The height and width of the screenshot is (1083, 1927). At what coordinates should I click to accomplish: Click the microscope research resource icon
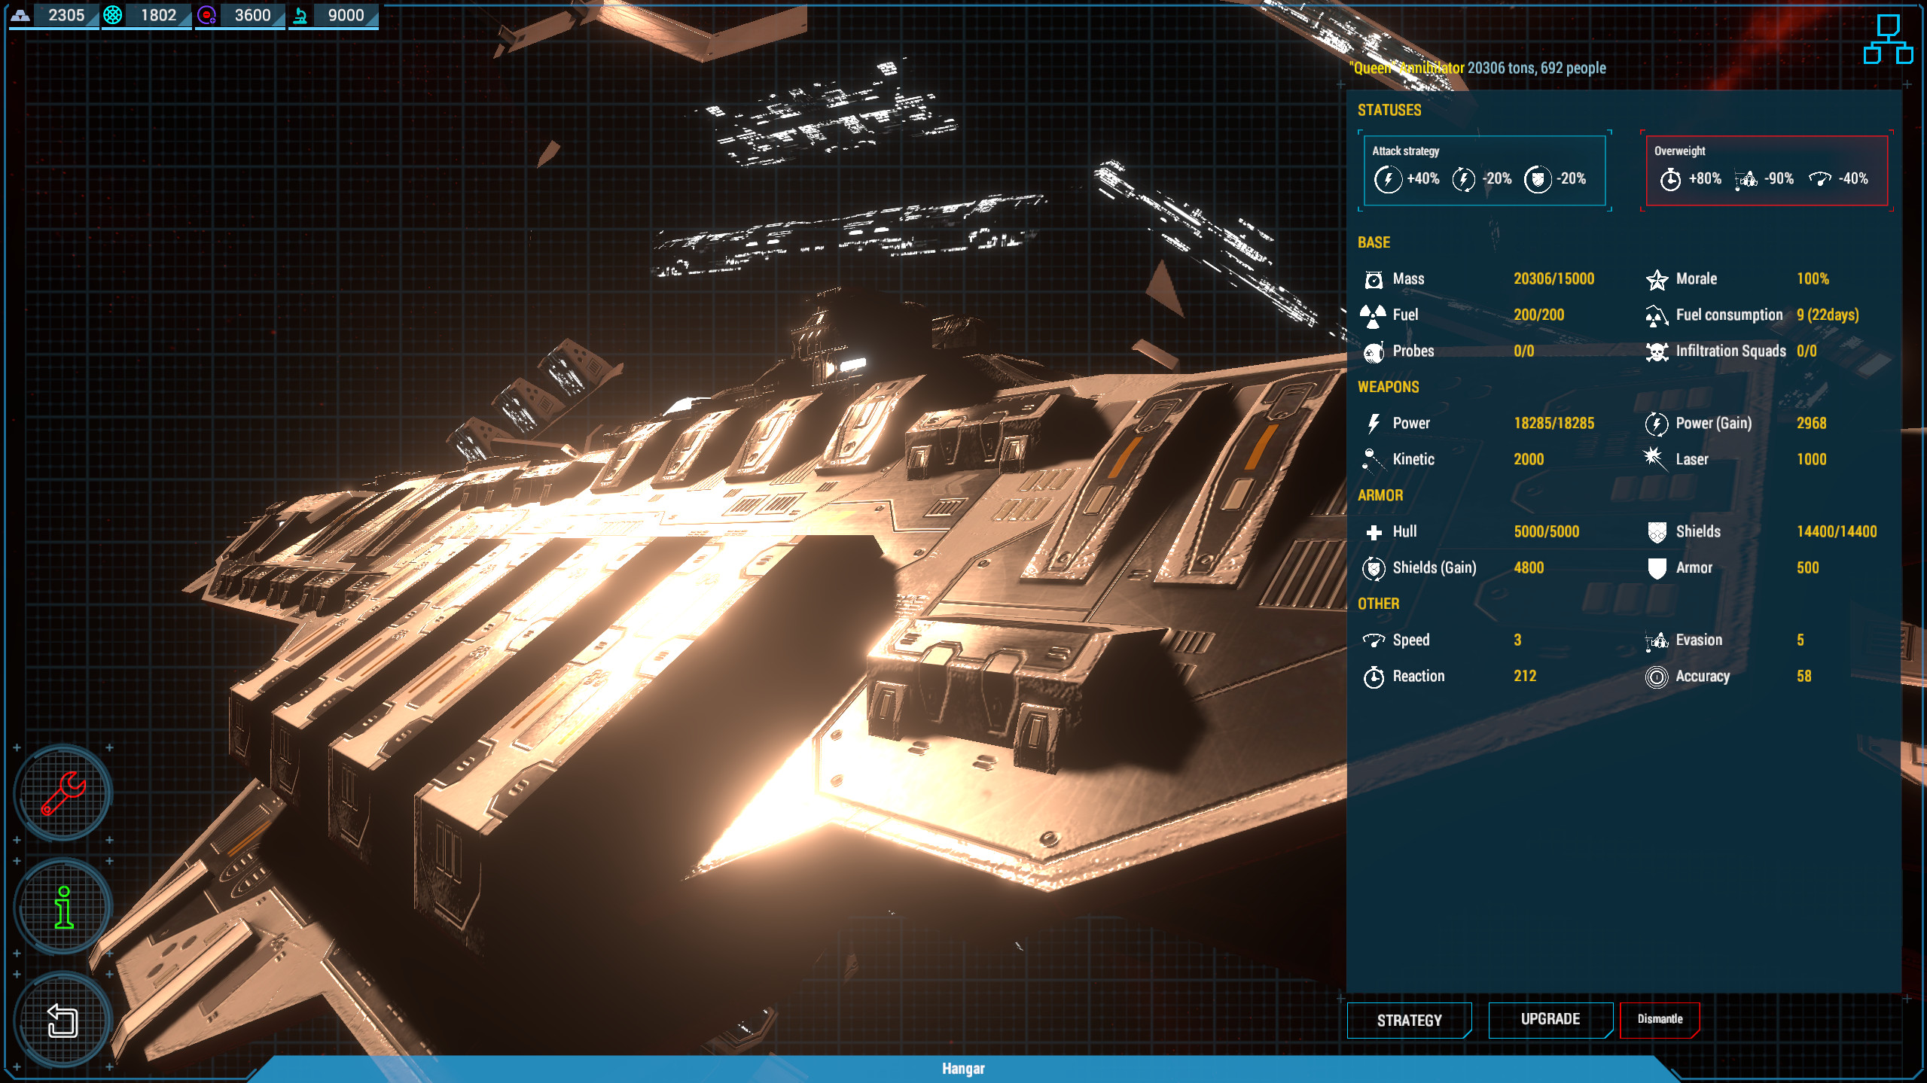click(300, 14)
